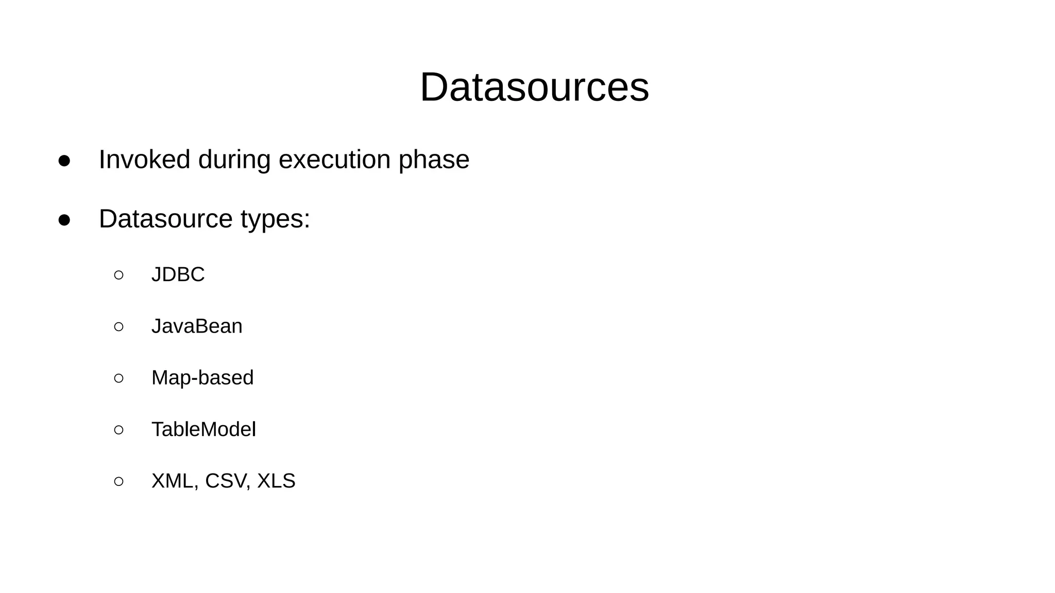Click the Map-based list item

(202, 377)
